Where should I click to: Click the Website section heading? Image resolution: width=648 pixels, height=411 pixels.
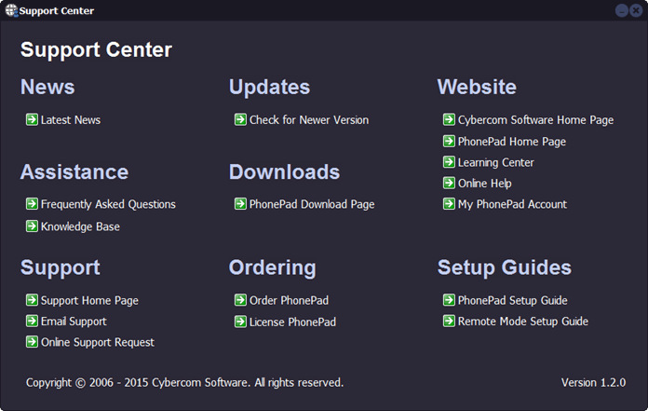point(477,88)
